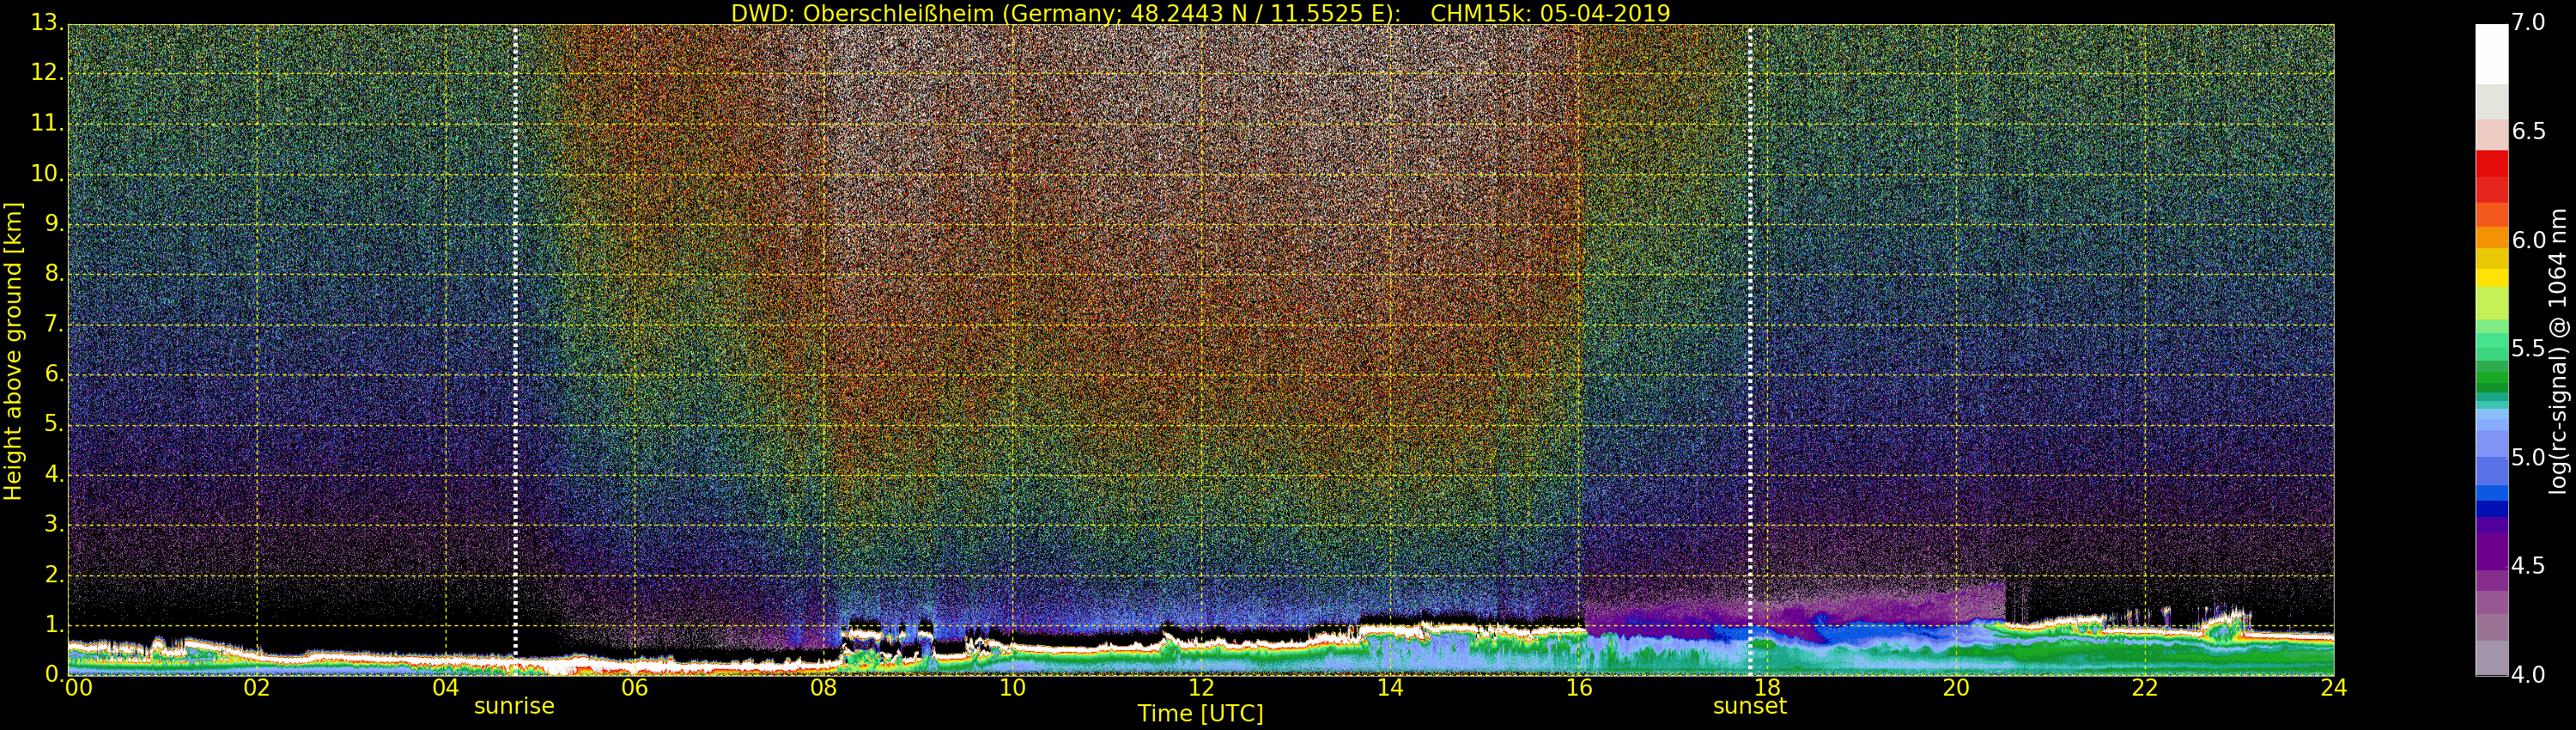Click the '02' tick on the time axis
Viewport: 2576px width, 730px height.
coord(257,688)
